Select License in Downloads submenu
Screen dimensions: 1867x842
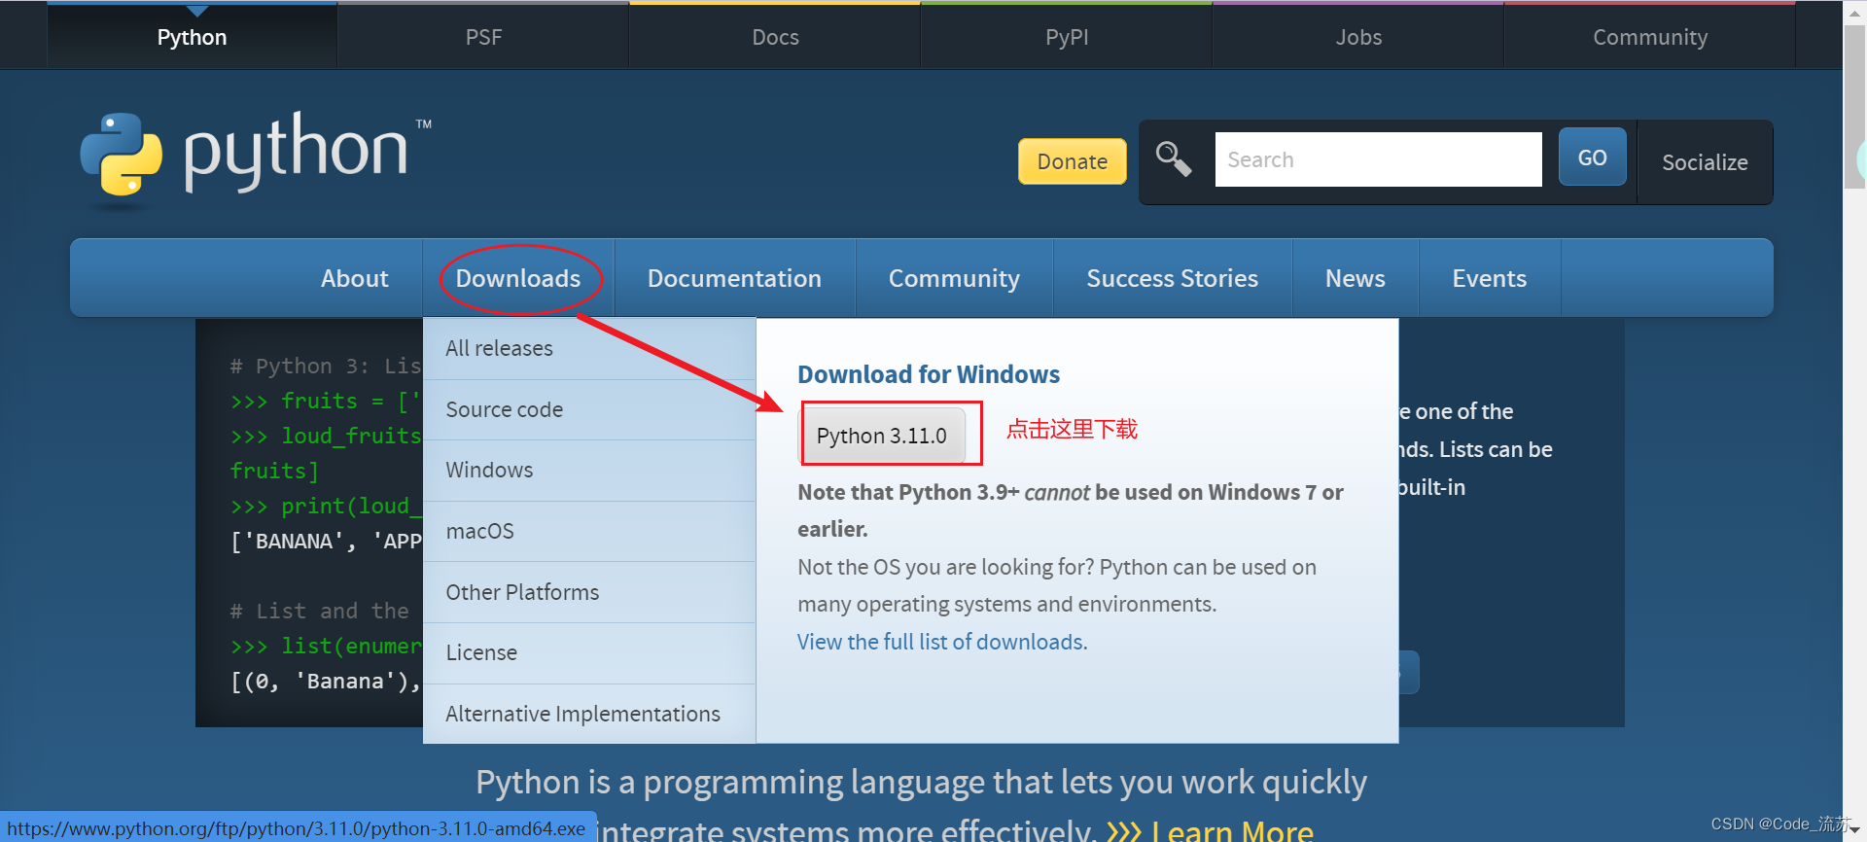[589, 652]
